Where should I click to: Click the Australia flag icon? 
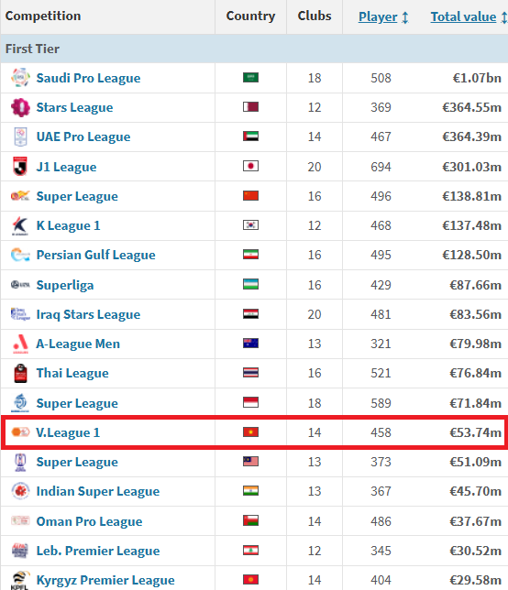pos(250,343)
